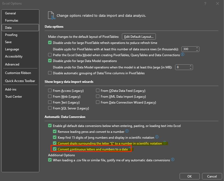Confirm settings with OK button
Viewport: 224px width, 181px height.
coord(190,176)
